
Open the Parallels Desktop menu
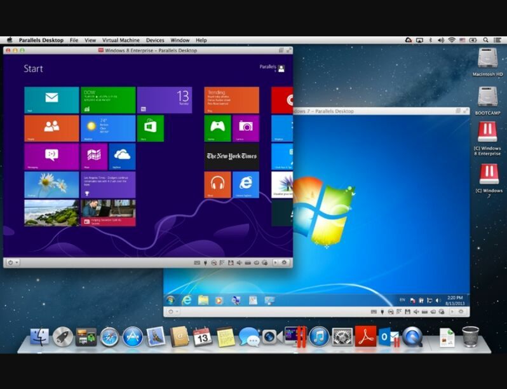41,40
